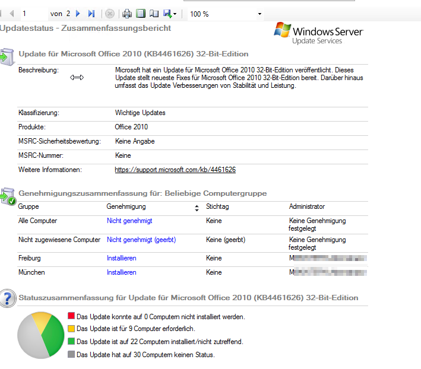Go to next report page

[78, 14]
